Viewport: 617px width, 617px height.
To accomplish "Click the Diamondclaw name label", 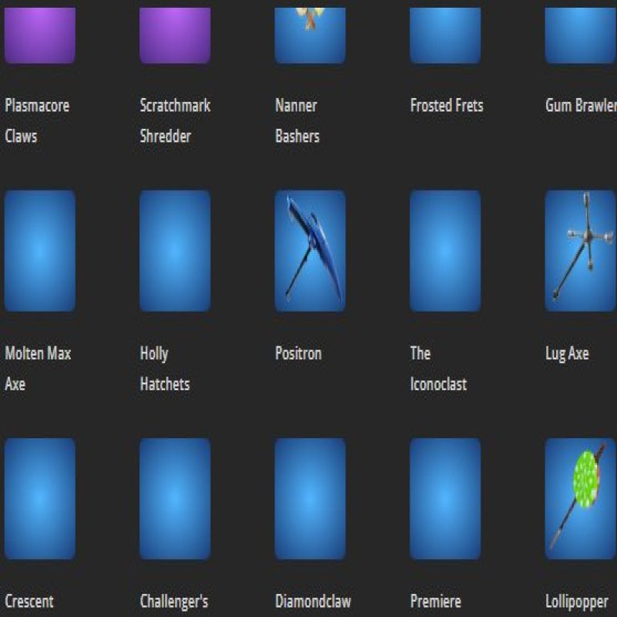I will 313,601.
